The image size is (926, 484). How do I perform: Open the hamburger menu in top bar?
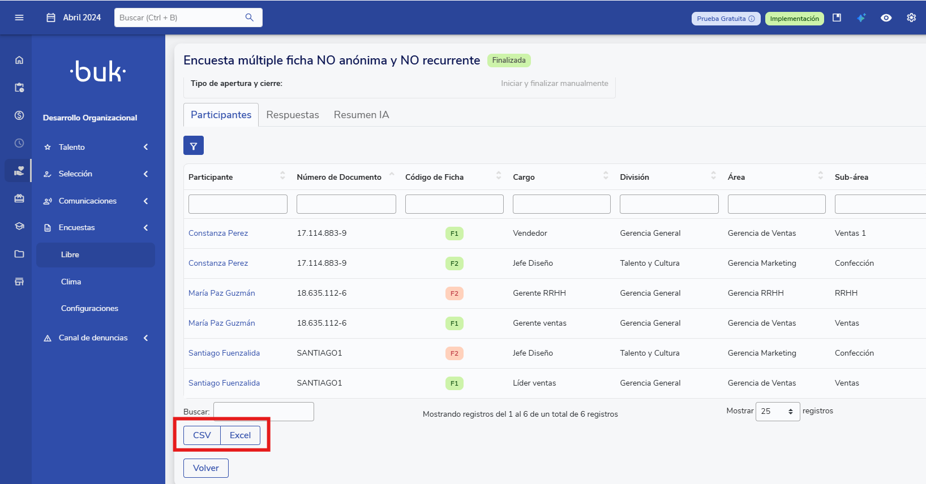(x=19, y=18)
